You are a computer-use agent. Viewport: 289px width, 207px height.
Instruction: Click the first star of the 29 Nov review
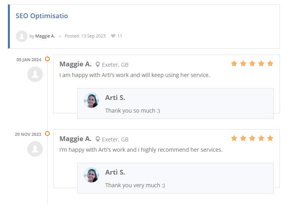tap(234, 138)
